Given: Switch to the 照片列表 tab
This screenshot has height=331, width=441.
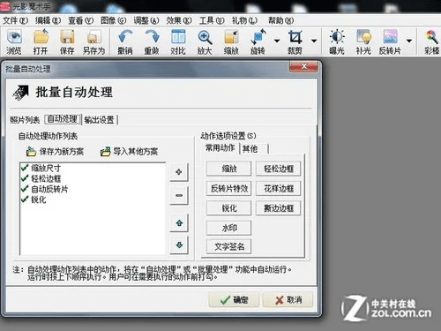Looking at the screenshot, I should 25,120.
